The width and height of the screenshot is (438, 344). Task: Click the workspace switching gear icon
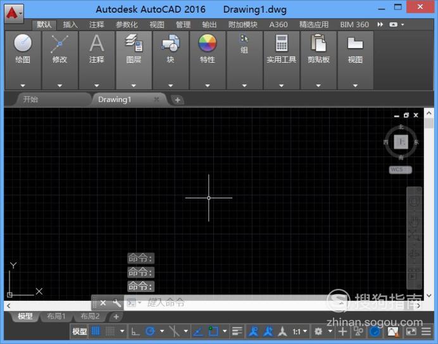coord(318,332)
